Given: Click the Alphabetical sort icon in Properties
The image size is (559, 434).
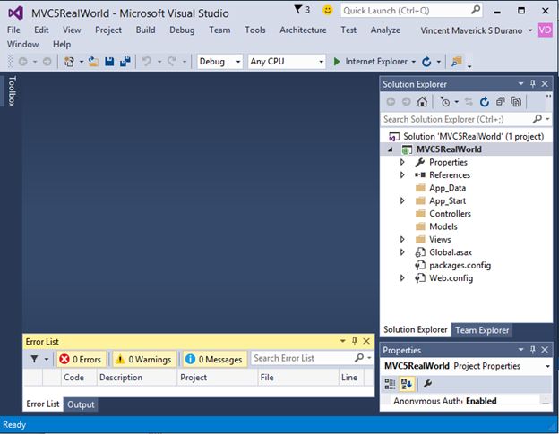Looking at the screenshot, I should (x=407, y=384).
